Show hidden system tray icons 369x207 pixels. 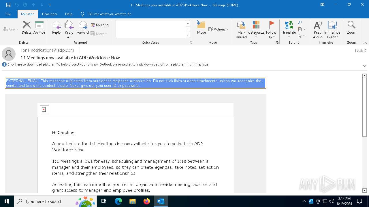(304, 201)
